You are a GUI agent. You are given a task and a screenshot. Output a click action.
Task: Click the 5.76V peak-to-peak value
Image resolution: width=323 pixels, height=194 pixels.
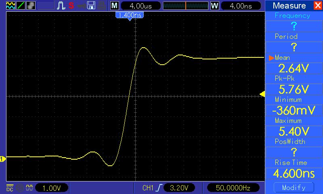pos(294,89)
